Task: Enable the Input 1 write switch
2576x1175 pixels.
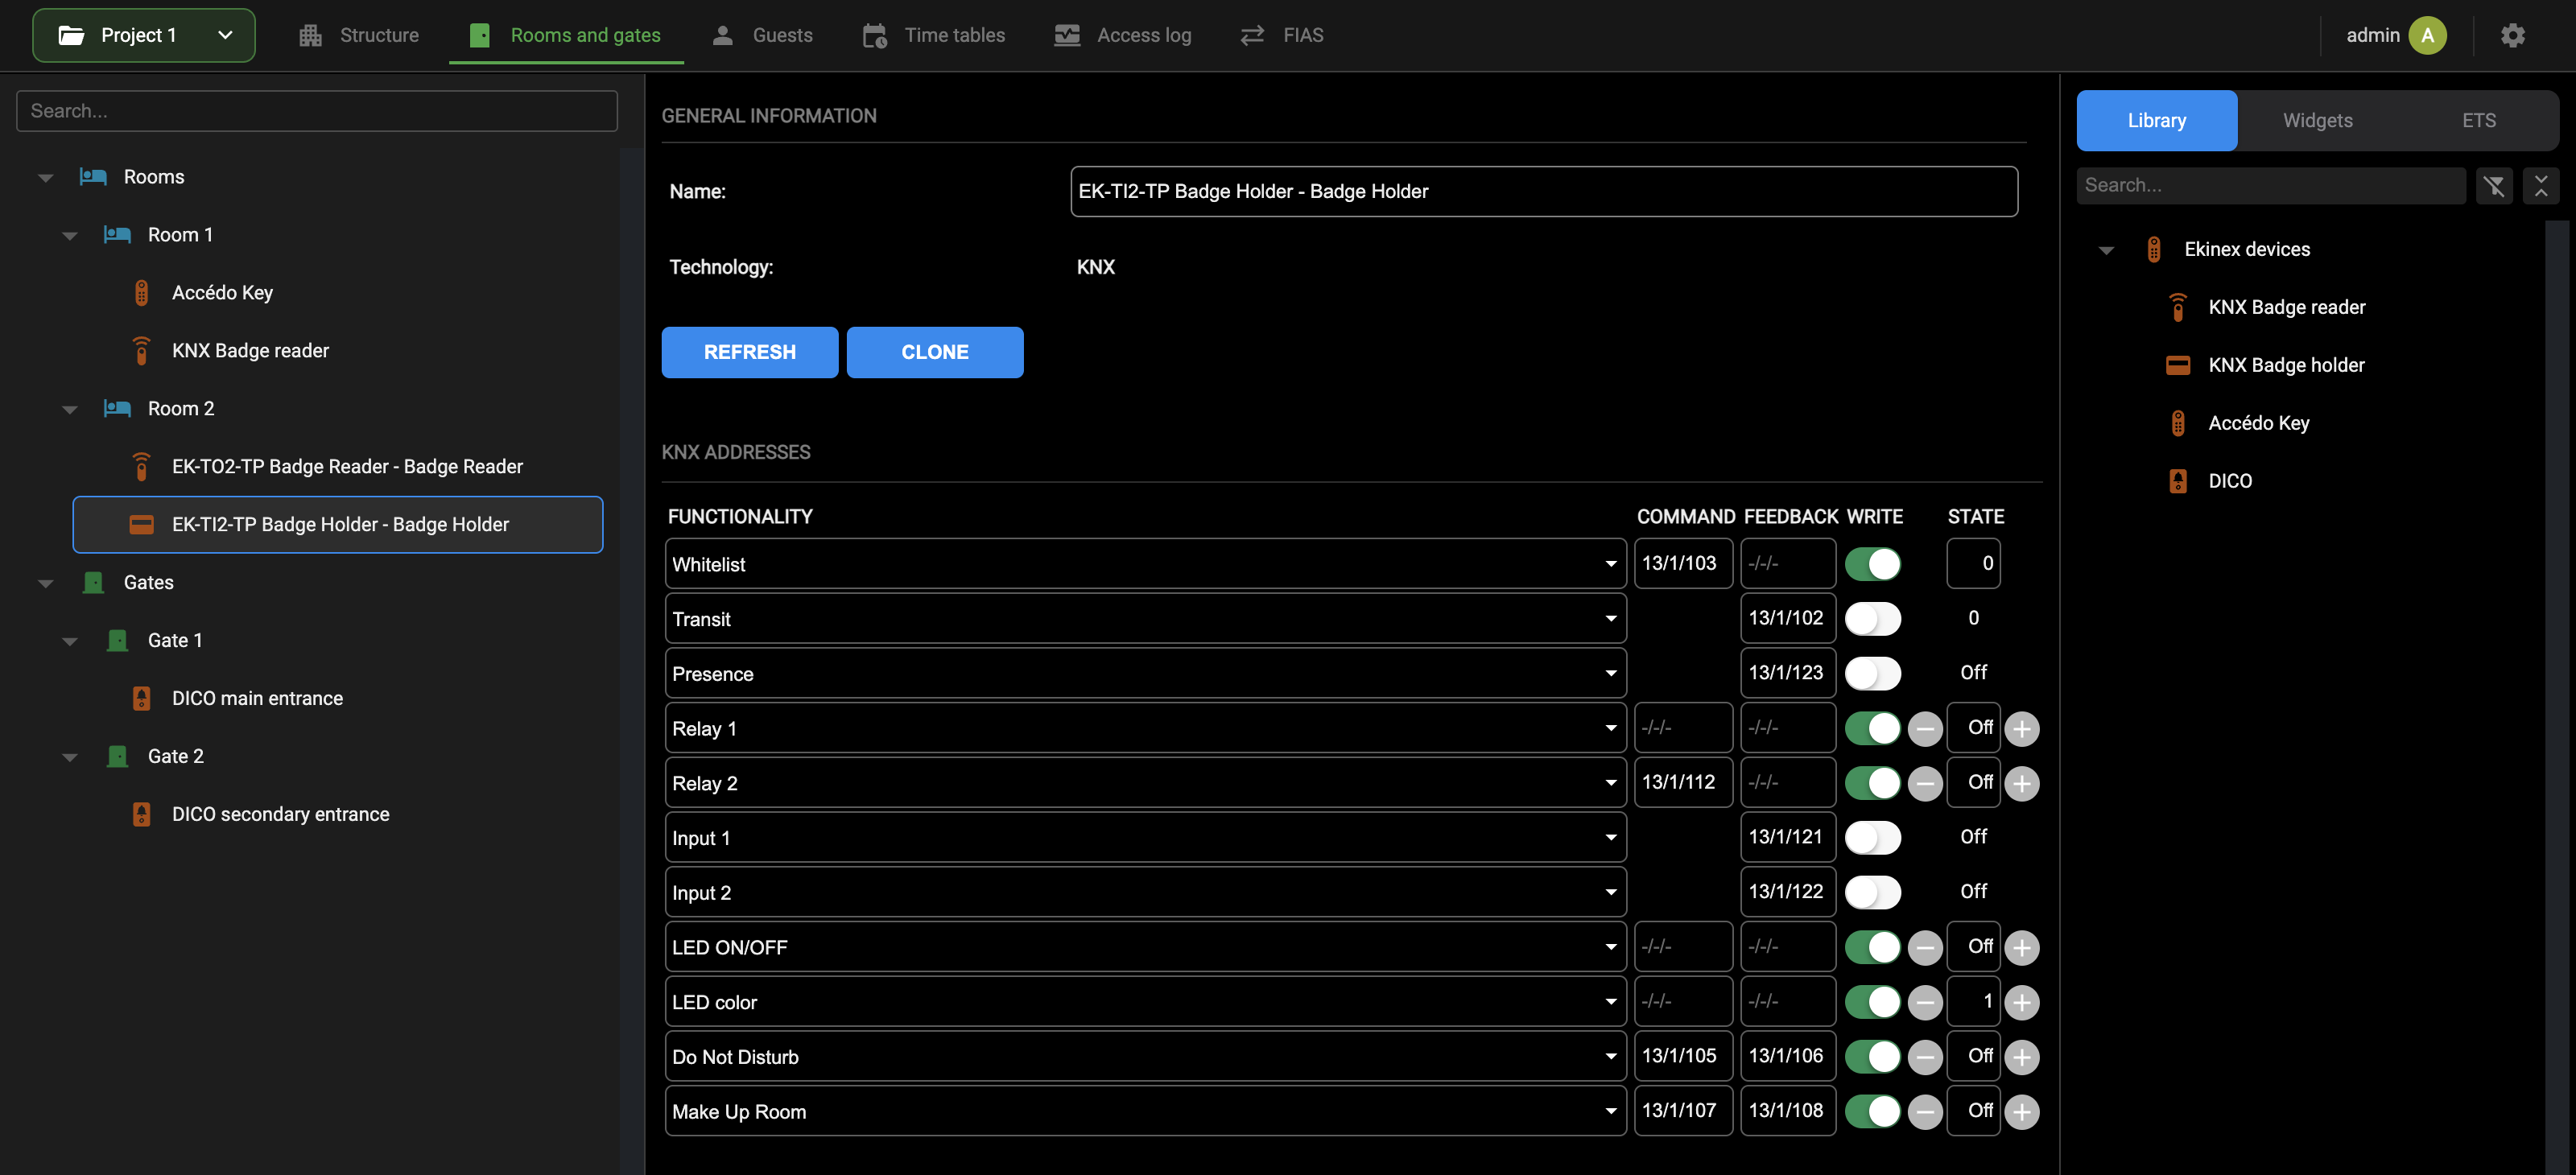Action: coord(1873,838)
